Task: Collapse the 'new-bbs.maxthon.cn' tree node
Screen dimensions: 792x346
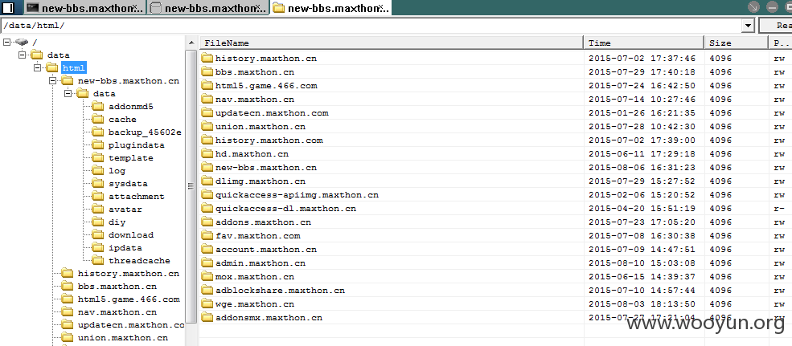Action: [52, 81]
